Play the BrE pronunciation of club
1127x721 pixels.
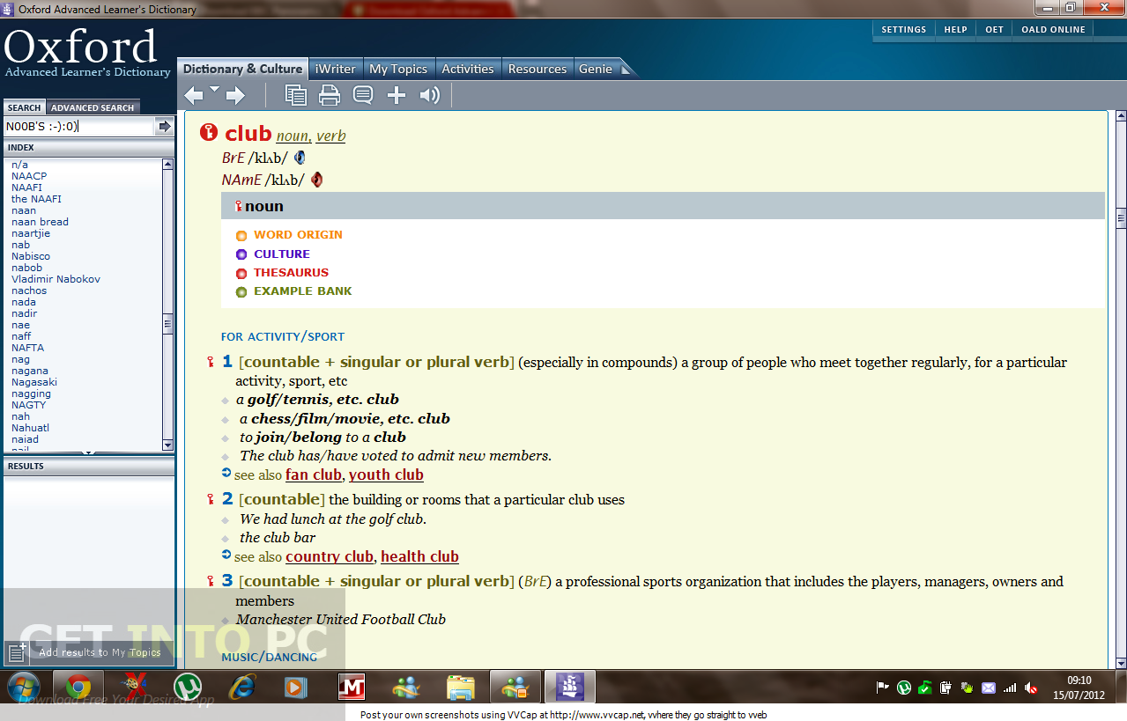coord(300,157)
